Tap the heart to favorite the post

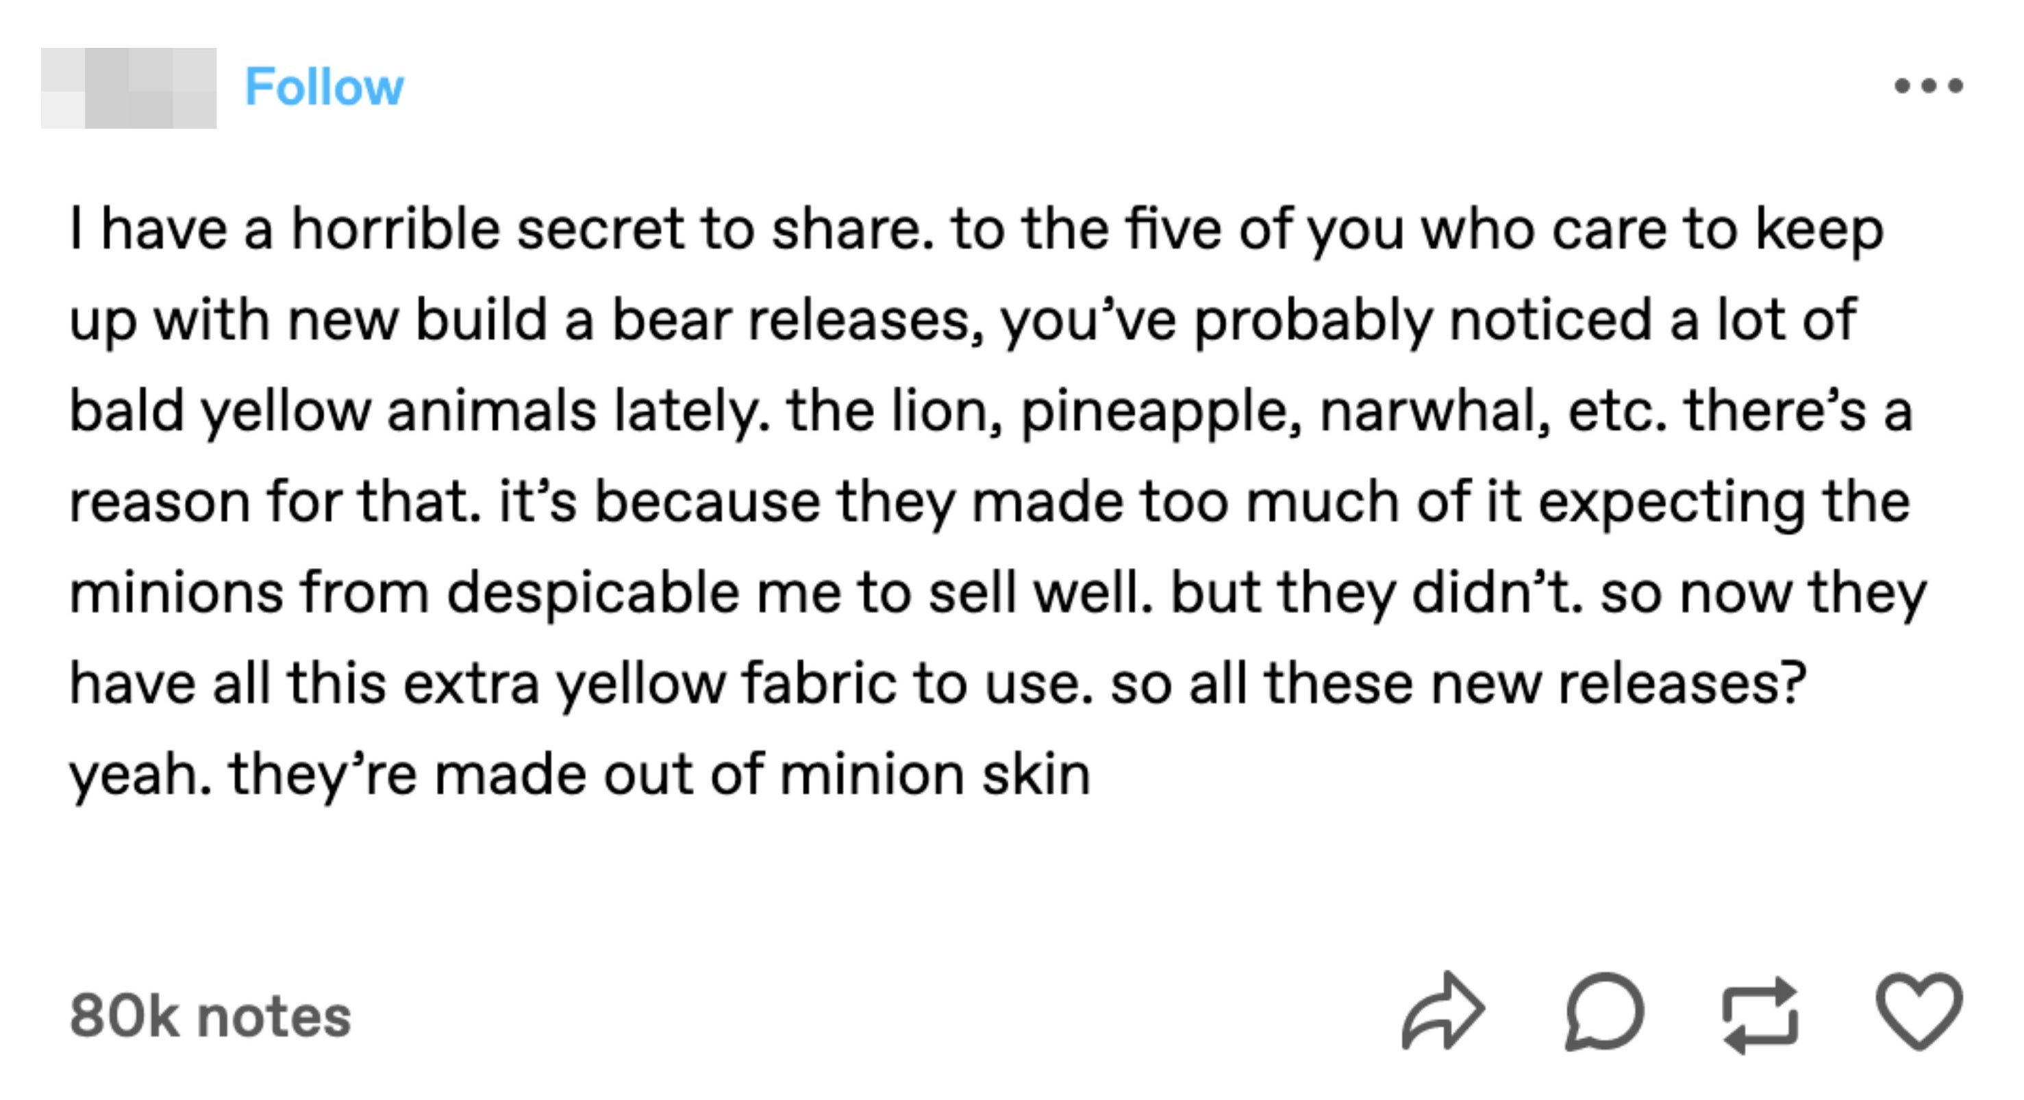click(1919, 1011)
